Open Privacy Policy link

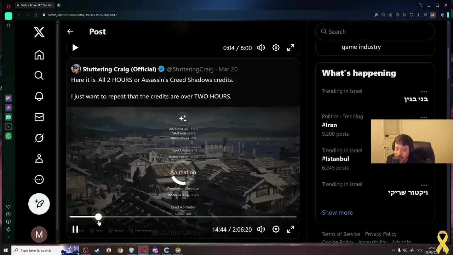(x=381, y=234)
